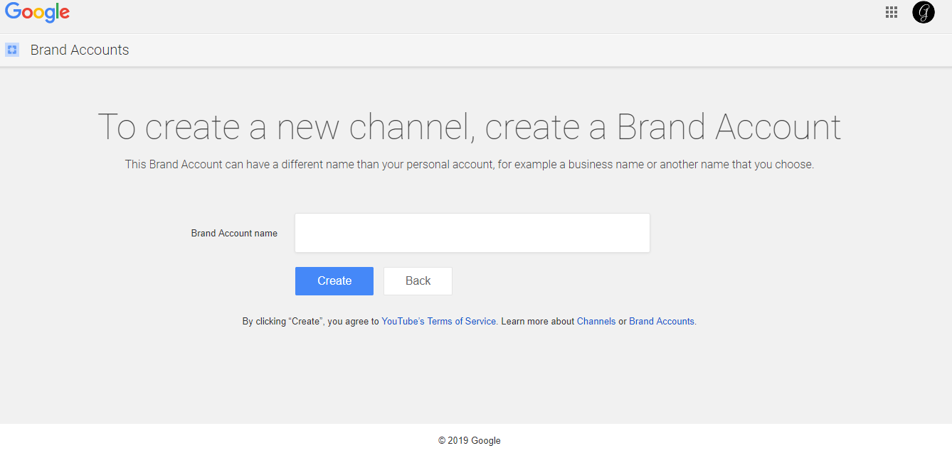
Task: Click the © 2019 Google footer text
Action: click(470, 440)
